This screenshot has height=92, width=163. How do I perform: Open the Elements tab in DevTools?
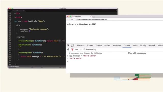coord(81,45)
